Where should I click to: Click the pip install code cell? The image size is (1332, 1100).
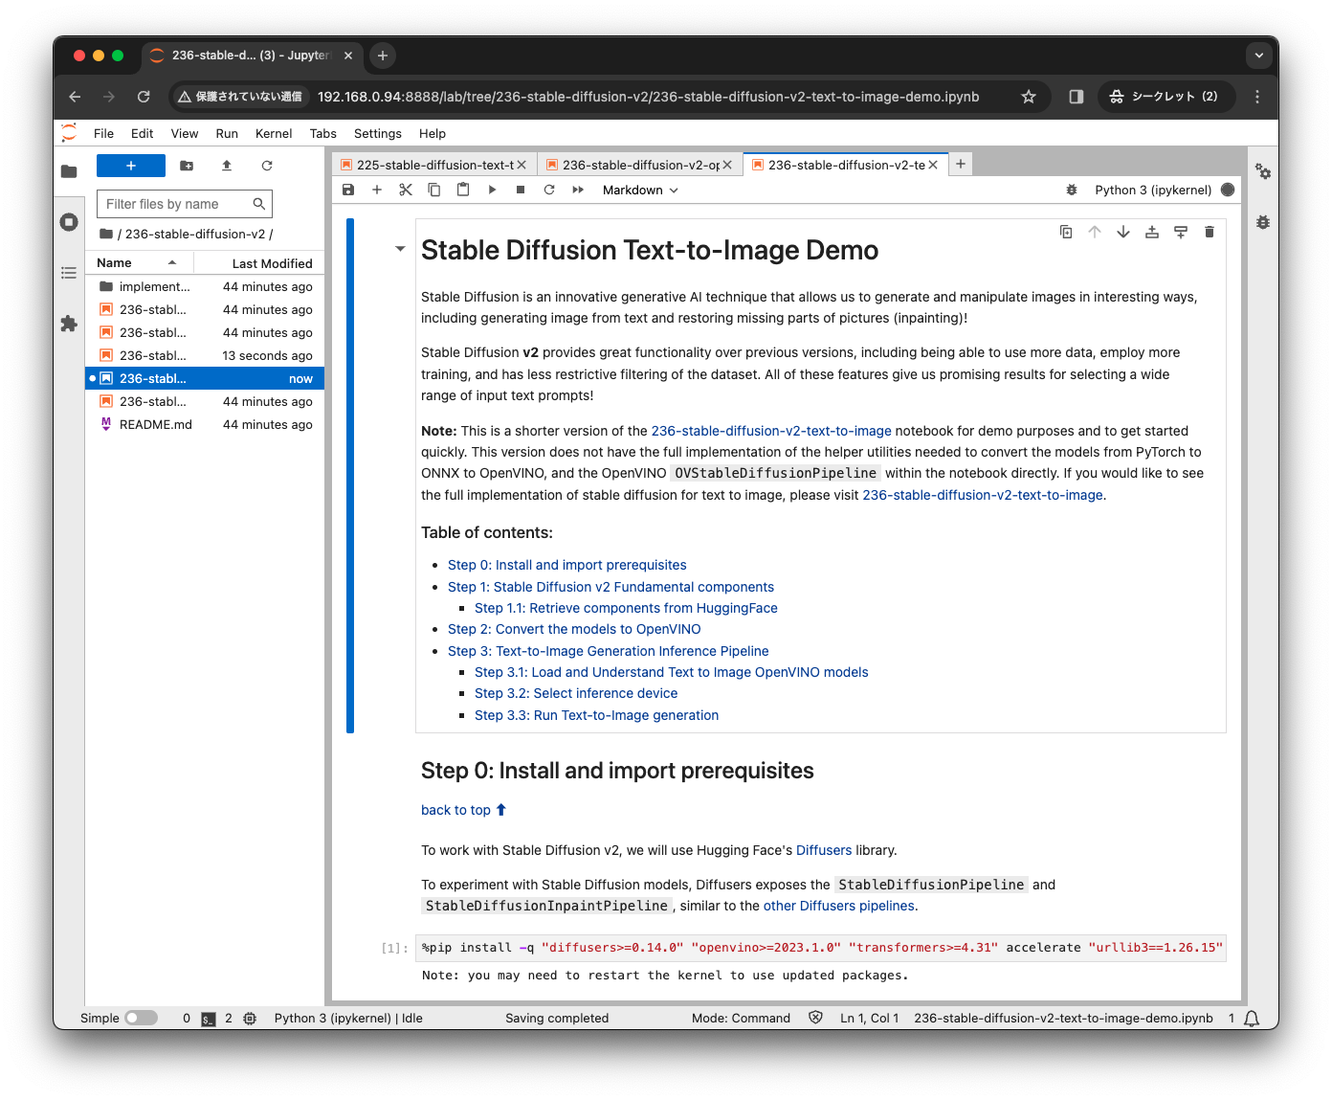point(821,948)
